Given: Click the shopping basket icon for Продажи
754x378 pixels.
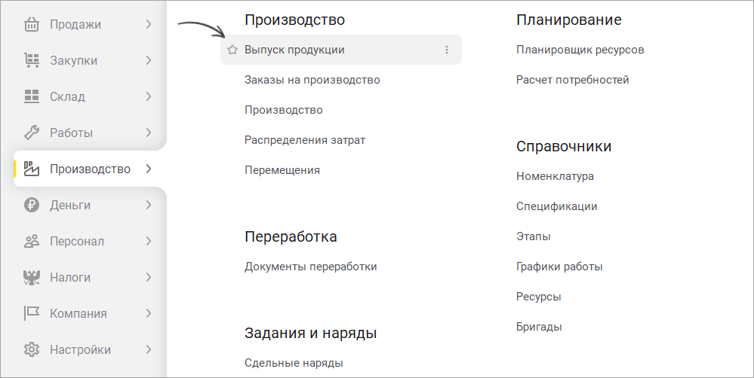Looking at the screenshot, I should [x=32, y=24].
